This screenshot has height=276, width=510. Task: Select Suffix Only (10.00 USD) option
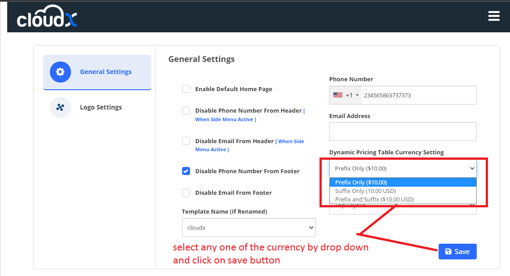coord(365,191)
